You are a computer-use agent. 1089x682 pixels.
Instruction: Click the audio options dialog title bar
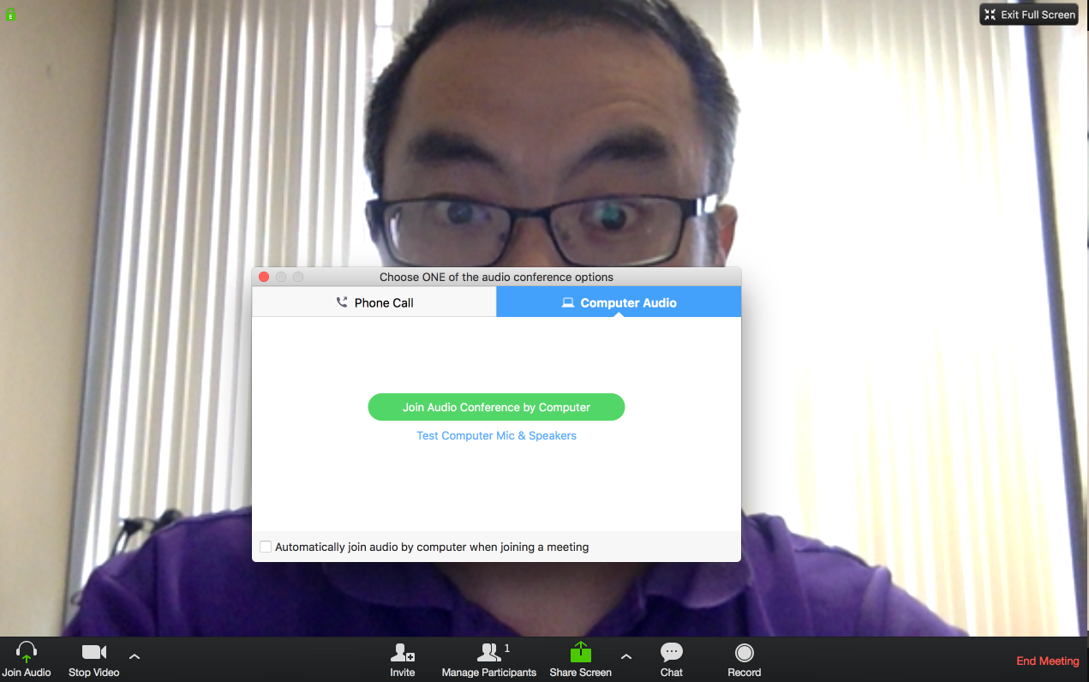pyautogui.click(x=497, y=277)
